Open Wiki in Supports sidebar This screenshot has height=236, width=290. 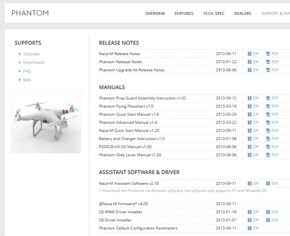click(x=27, y=80)
